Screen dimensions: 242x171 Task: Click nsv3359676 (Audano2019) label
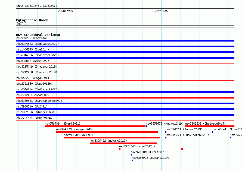tap(165, 123)
